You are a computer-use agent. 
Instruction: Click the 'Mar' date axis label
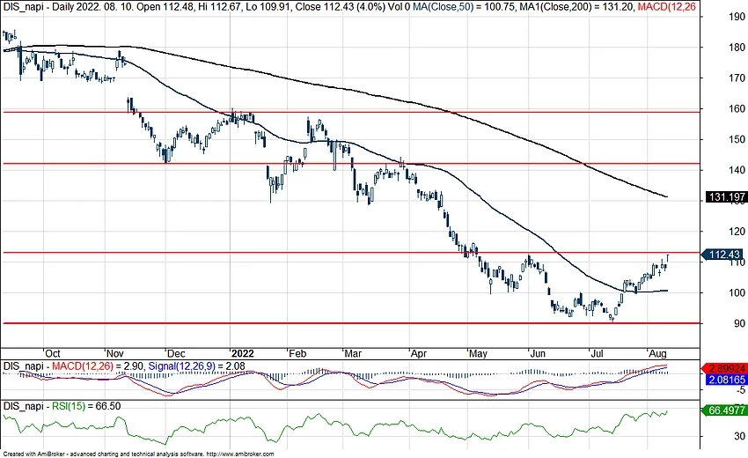pyautogui.click(x=353, y=353)
